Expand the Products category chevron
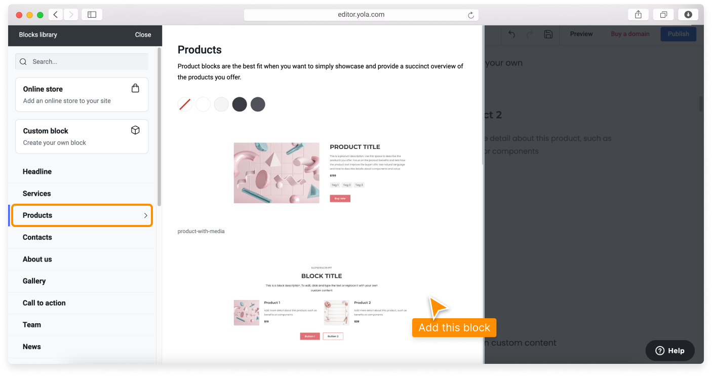The width and height of the screenshot is (712, 376). [x=145, y=215]
